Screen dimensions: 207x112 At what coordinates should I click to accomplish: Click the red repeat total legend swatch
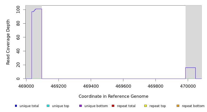coord(113,106)
